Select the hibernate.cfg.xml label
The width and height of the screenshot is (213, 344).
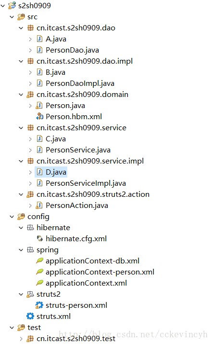[76, 239]
